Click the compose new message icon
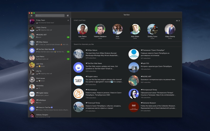The height and width of the screenshot is (131, 210). click(68, 15)
